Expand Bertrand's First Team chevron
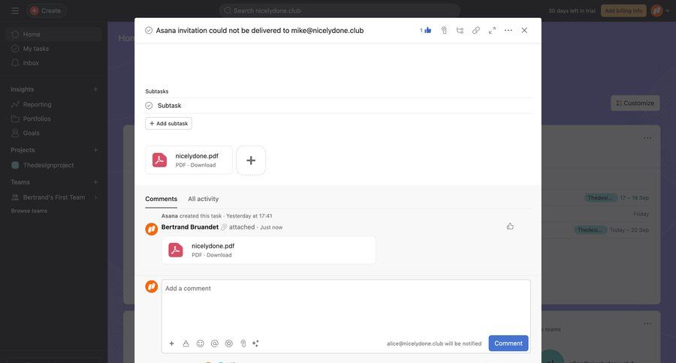676x363 pixels. (95, 197)
